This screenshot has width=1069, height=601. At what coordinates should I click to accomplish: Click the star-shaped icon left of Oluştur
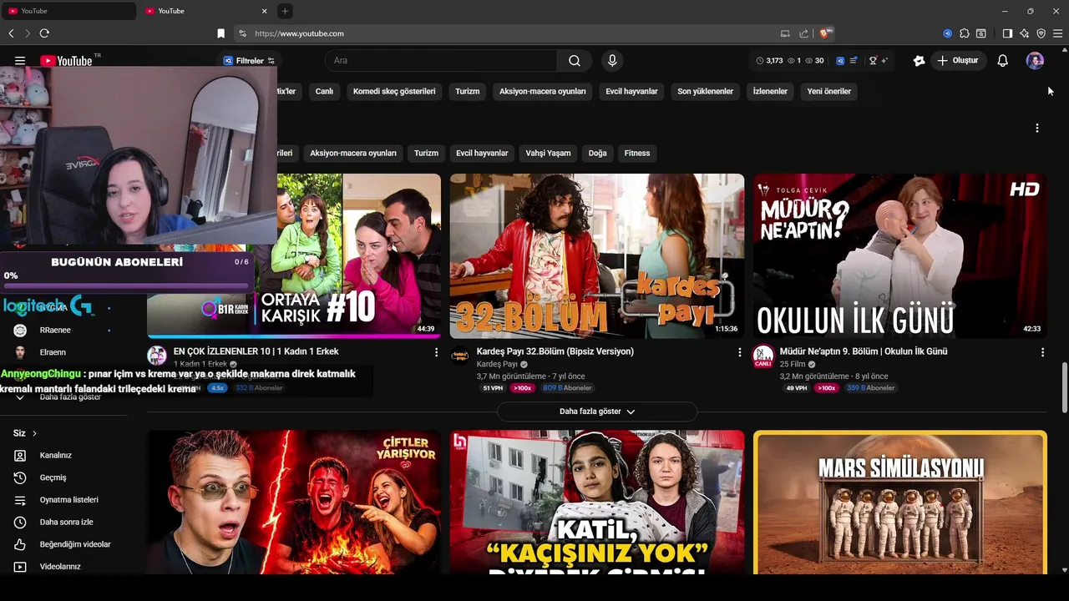pyautogui.click(x=919, y=61)
